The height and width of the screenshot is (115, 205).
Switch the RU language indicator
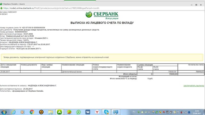tap(134, 112)
